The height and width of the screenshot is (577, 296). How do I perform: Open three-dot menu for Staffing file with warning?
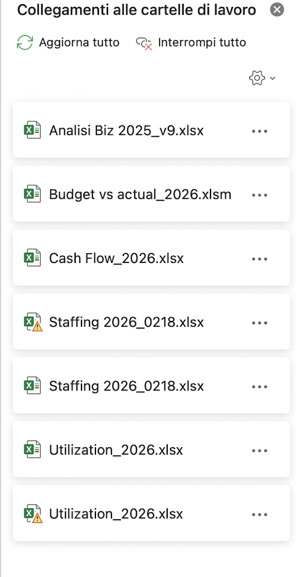click(x=260, y=323)
